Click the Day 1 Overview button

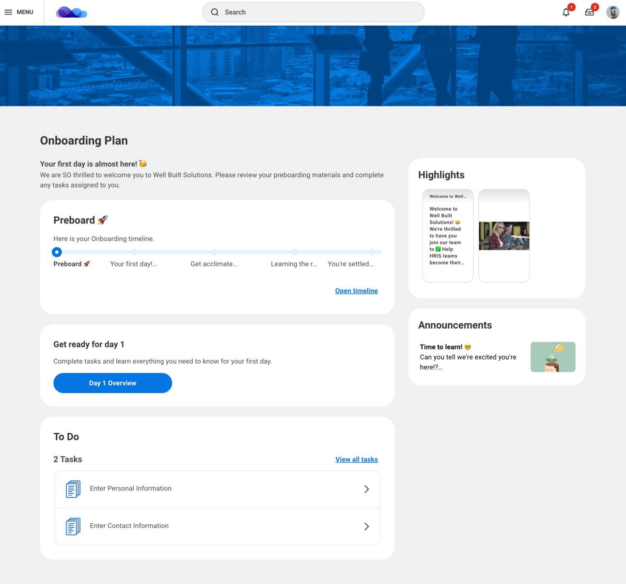[112, 383]
